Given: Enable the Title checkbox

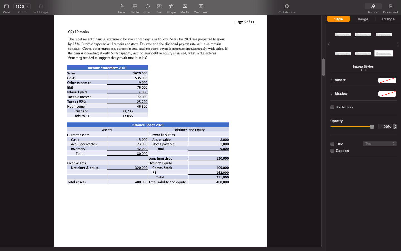Looking at the screenshot, I should [x=332, y=144].
